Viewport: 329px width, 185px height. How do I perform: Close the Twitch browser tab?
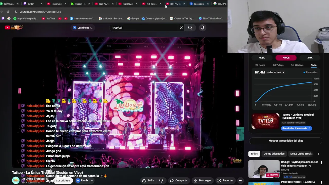[42, 4]
